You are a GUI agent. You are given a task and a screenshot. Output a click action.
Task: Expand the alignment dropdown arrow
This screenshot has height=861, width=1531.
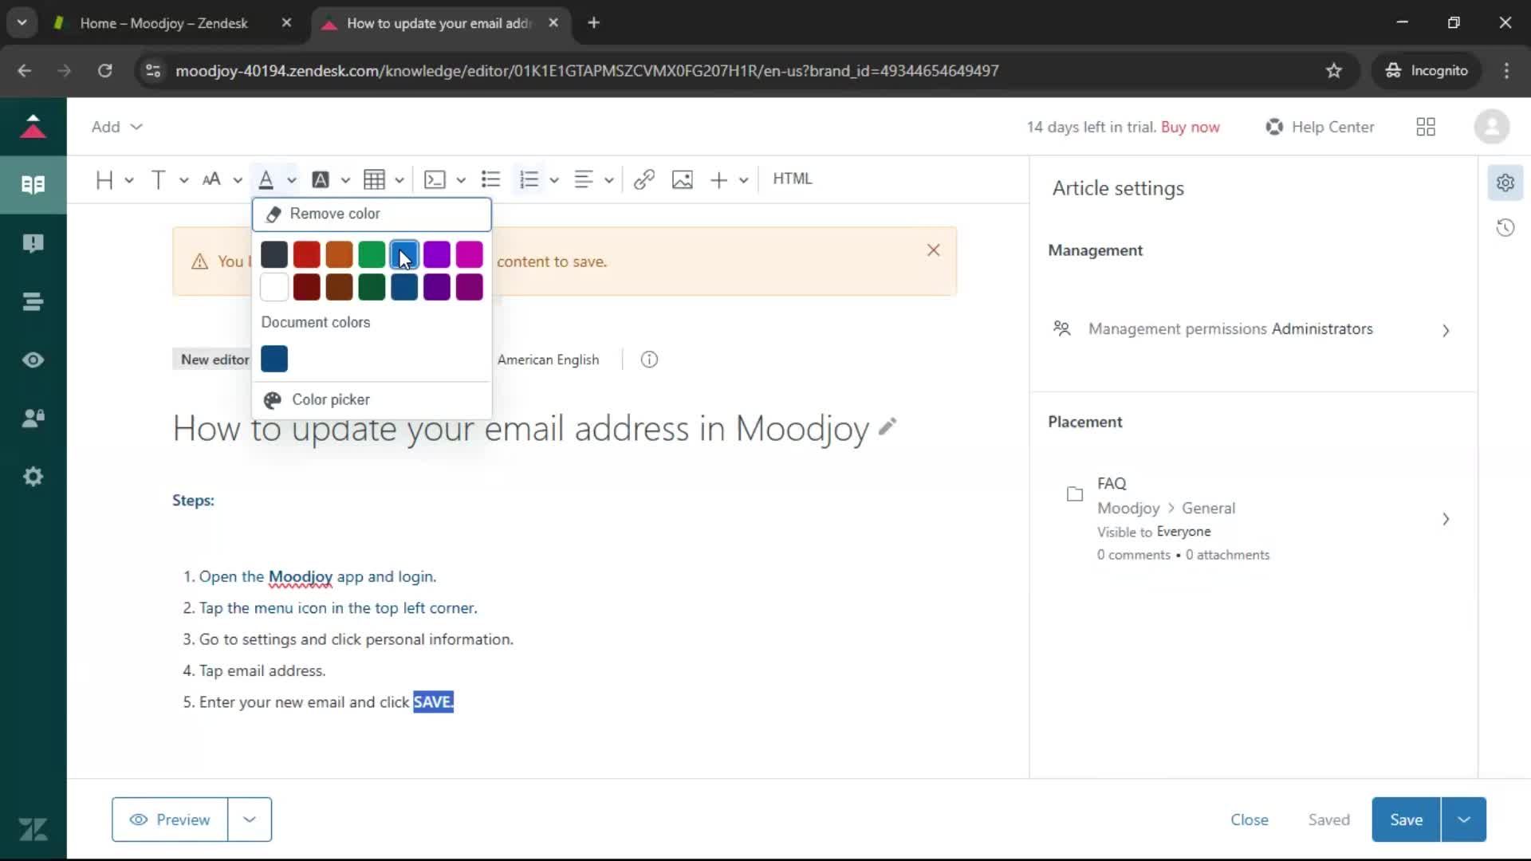[x=609, y=180]
